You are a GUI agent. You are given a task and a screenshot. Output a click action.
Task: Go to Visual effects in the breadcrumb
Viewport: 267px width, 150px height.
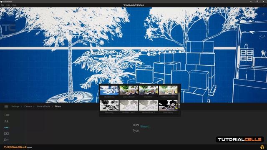[43, 106]
